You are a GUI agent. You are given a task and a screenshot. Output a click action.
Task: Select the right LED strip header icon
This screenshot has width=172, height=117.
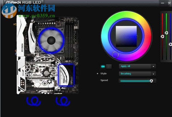click(63, 101)
